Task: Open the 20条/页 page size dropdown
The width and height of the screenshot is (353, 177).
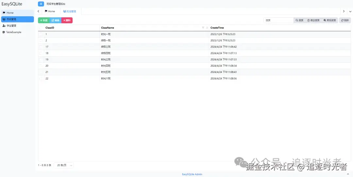Action: point(64,165)
